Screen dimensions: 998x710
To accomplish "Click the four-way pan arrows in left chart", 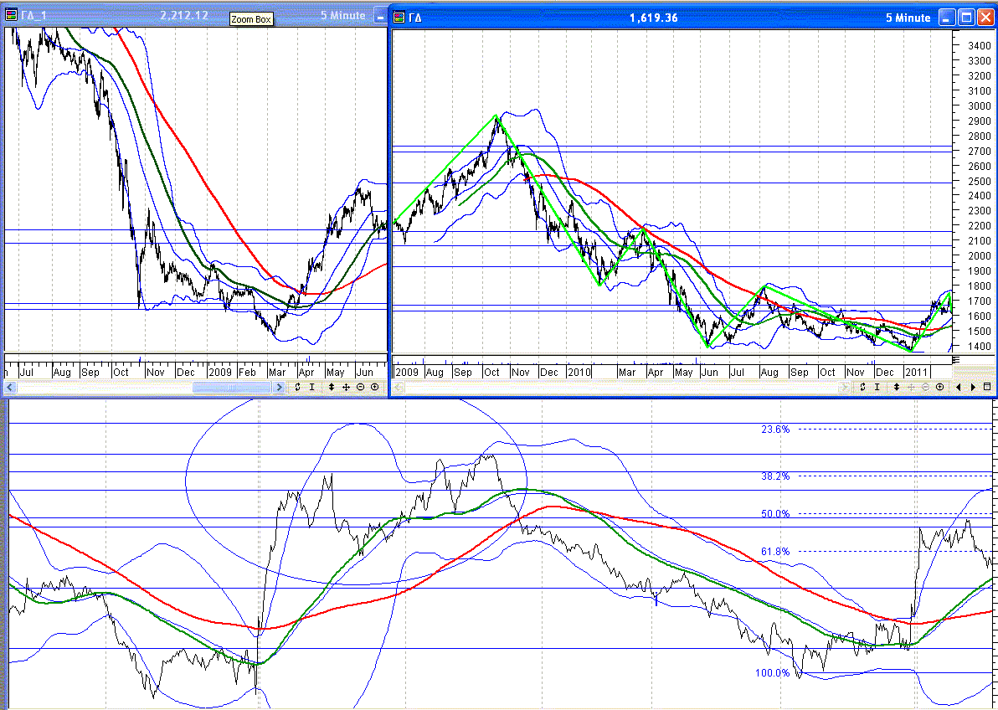I will (x=346, y=388).
